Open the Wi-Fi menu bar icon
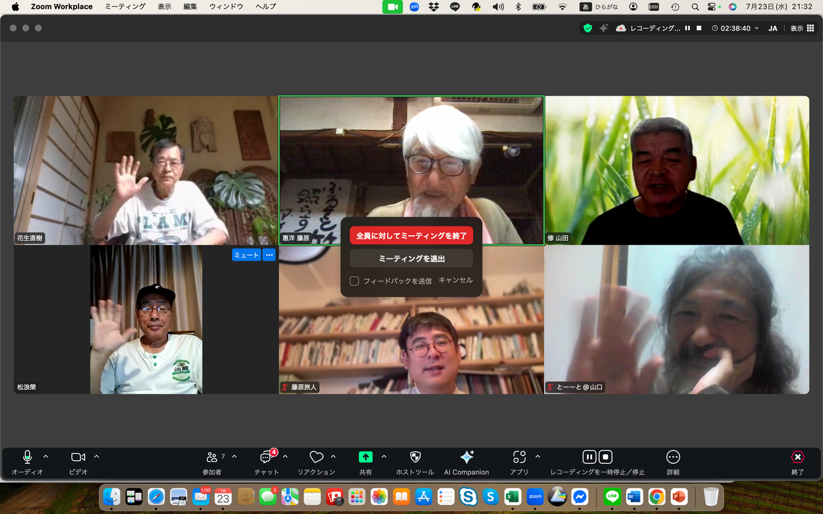The height and width of the screenshot is (514, 823). 563,6
